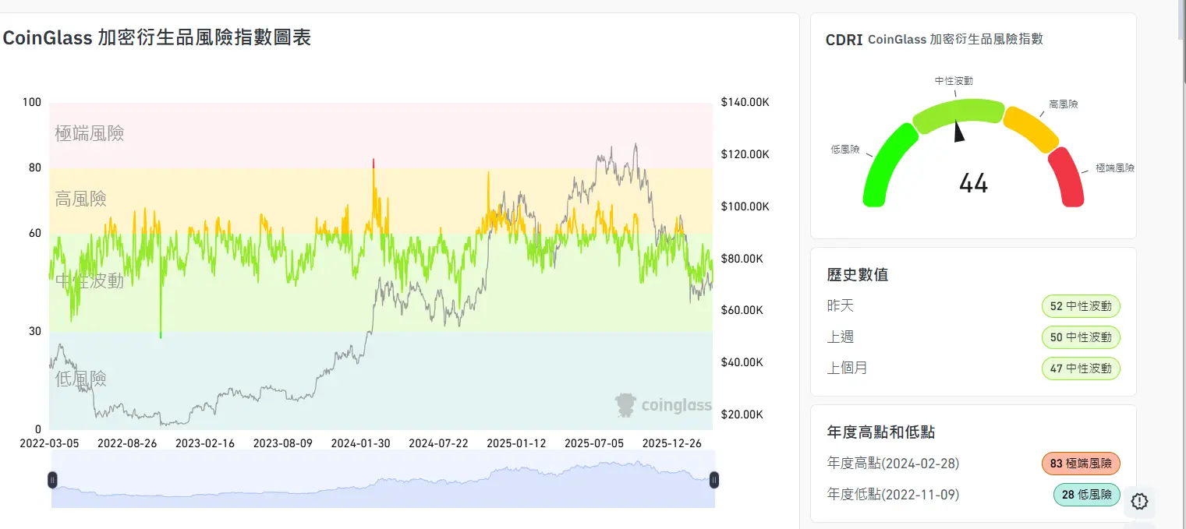1186x529 pixels.
Task: Click the gauge value 44
Action: point(973,184)
